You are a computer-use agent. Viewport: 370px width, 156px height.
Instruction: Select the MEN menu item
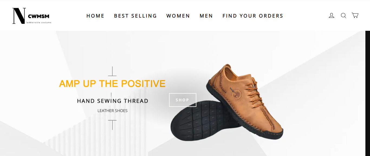point(206,16)
